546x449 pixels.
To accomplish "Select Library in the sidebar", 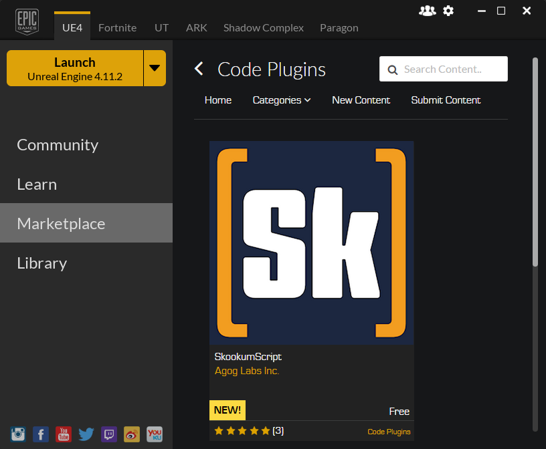I will [x=86, y=263].
